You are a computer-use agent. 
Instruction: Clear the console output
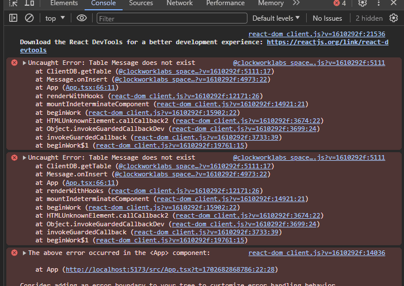tap(29, 18)
